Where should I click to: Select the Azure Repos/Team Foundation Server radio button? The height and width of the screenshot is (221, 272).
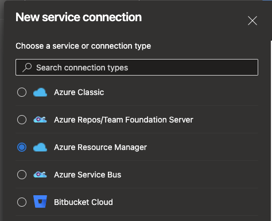tap(22, 120)
